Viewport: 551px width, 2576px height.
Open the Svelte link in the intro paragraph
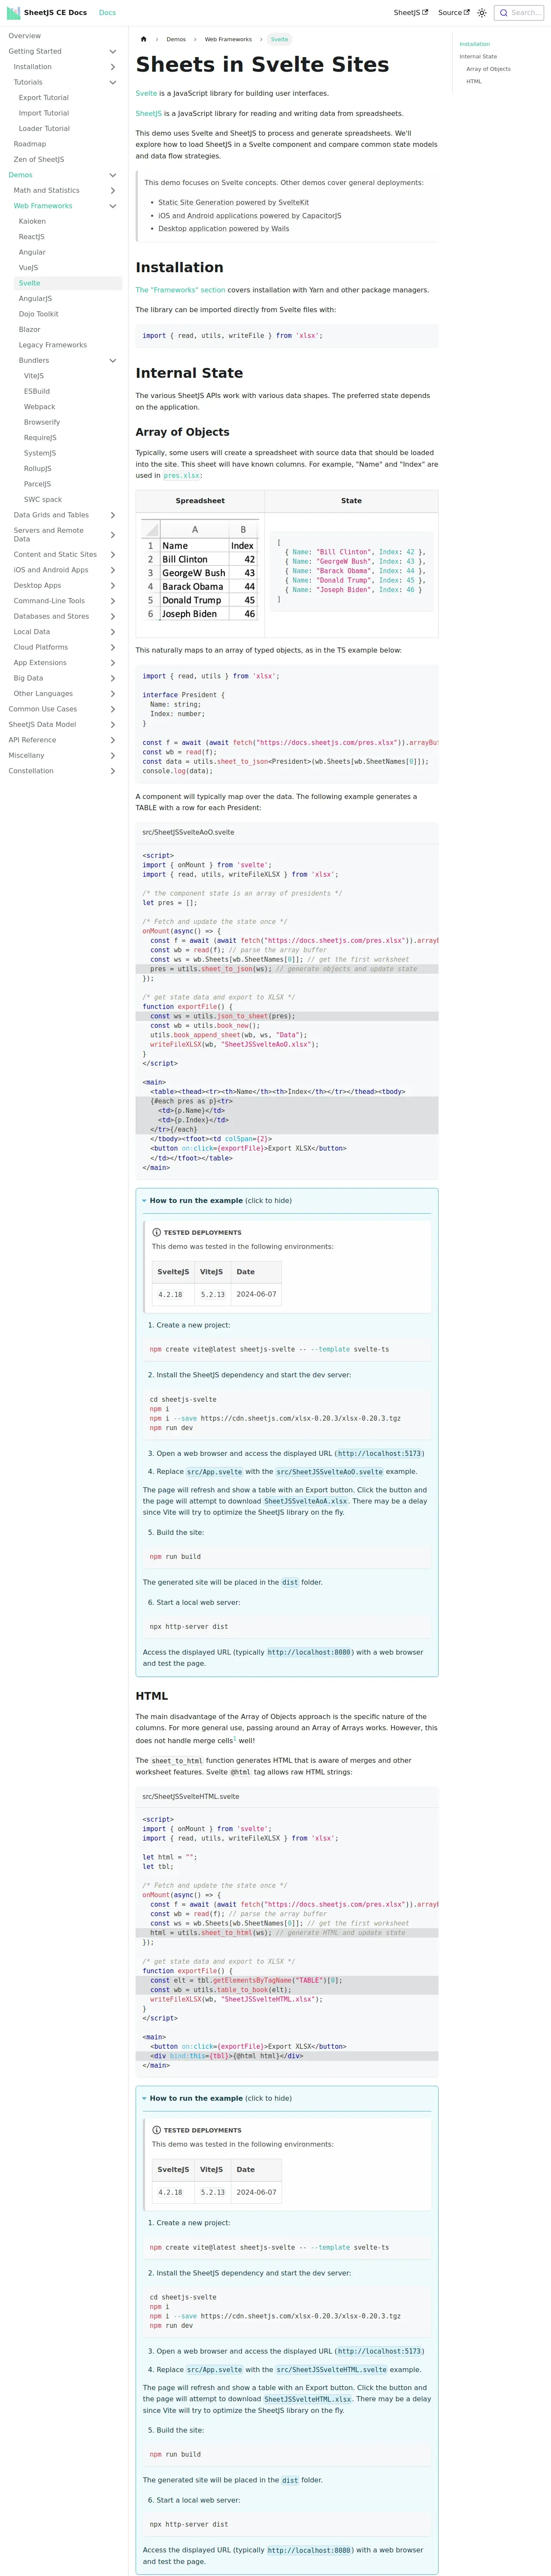(146, 93)
